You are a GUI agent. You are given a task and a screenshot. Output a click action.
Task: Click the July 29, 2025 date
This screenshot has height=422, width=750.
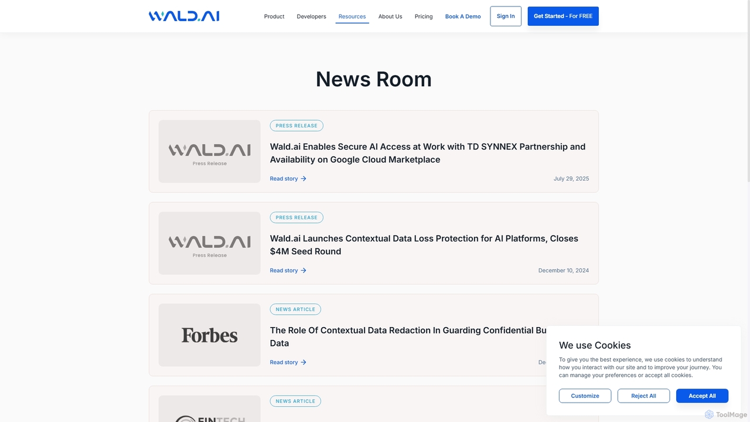[x=571, y=179]
